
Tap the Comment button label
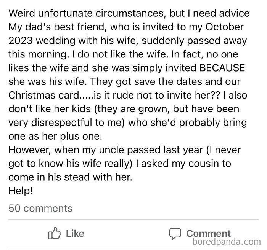click(x=209, y=234)
